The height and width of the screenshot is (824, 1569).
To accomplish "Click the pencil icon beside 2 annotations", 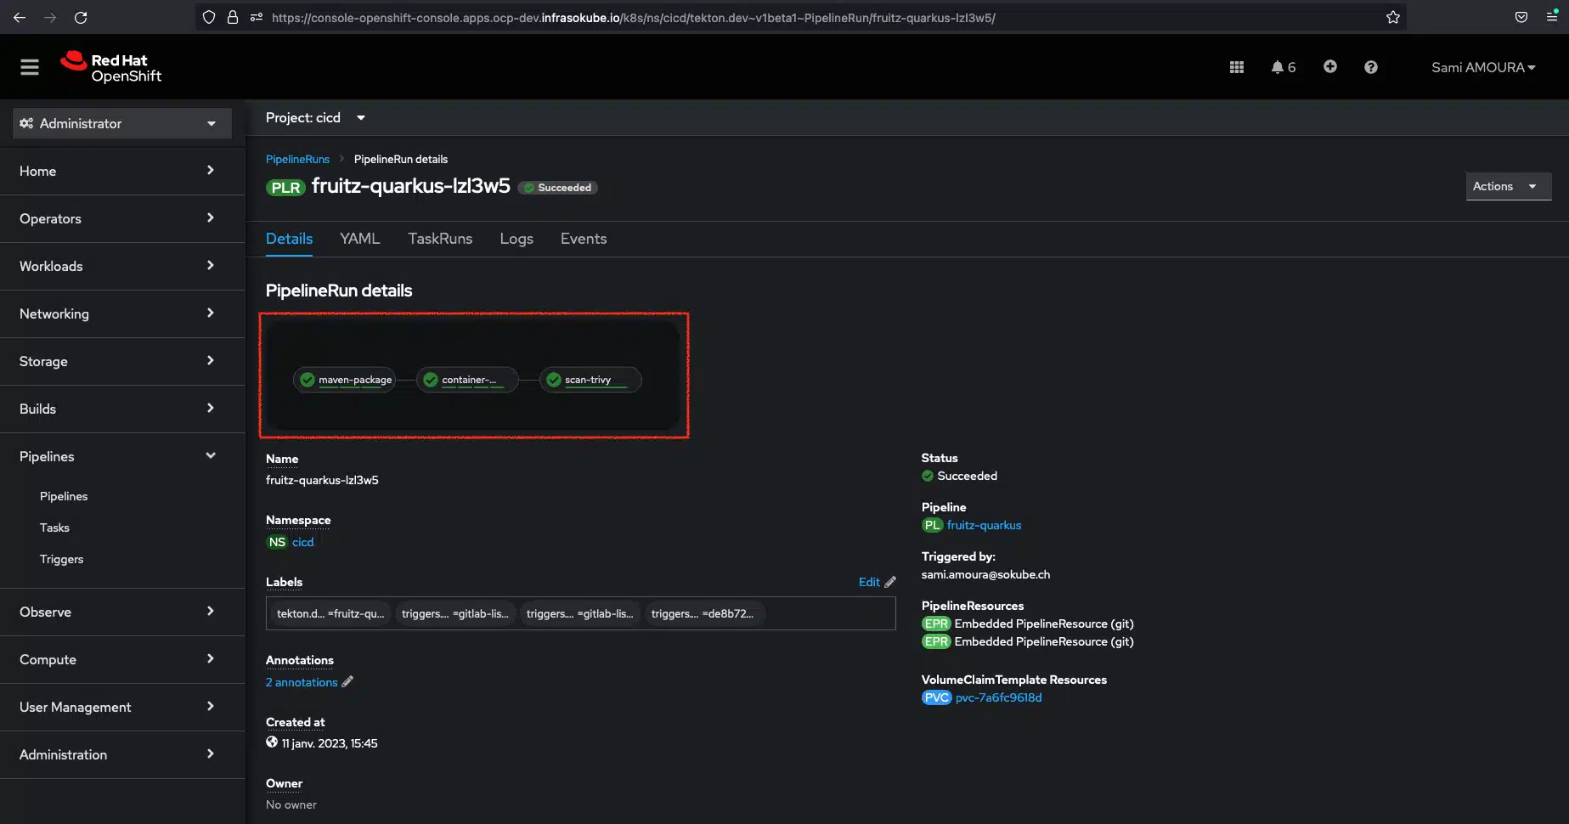I will pos(347,682).
